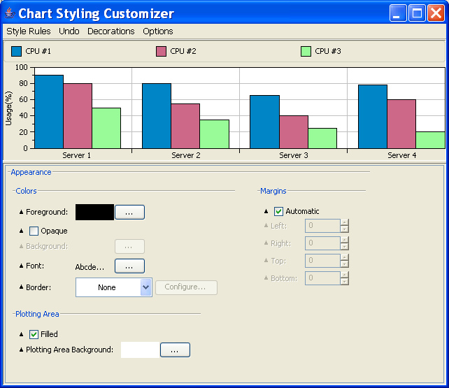Toggle the Filled plotting area checkbox

click(x=34, y=334)
